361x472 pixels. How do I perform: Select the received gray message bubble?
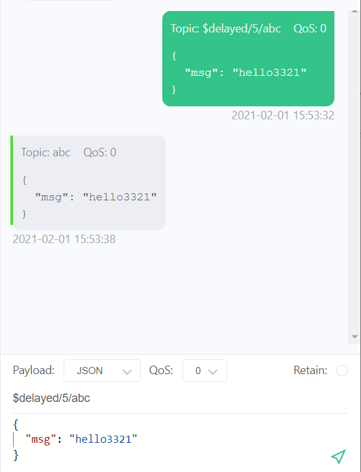tap(89, 183)
